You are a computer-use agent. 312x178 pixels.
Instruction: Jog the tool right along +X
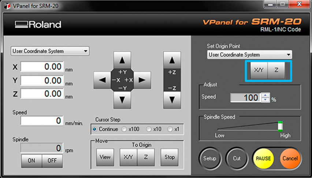[142, 80]
